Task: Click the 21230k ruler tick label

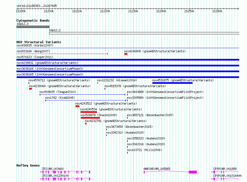Action: 133,11
